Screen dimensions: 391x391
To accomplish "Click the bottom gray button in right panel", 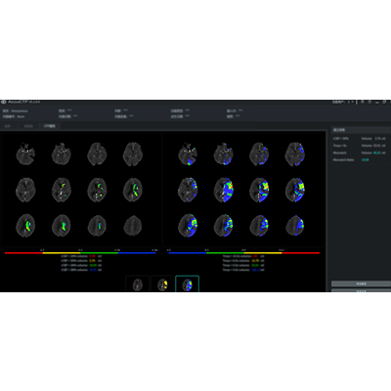I will coord(361,290).
